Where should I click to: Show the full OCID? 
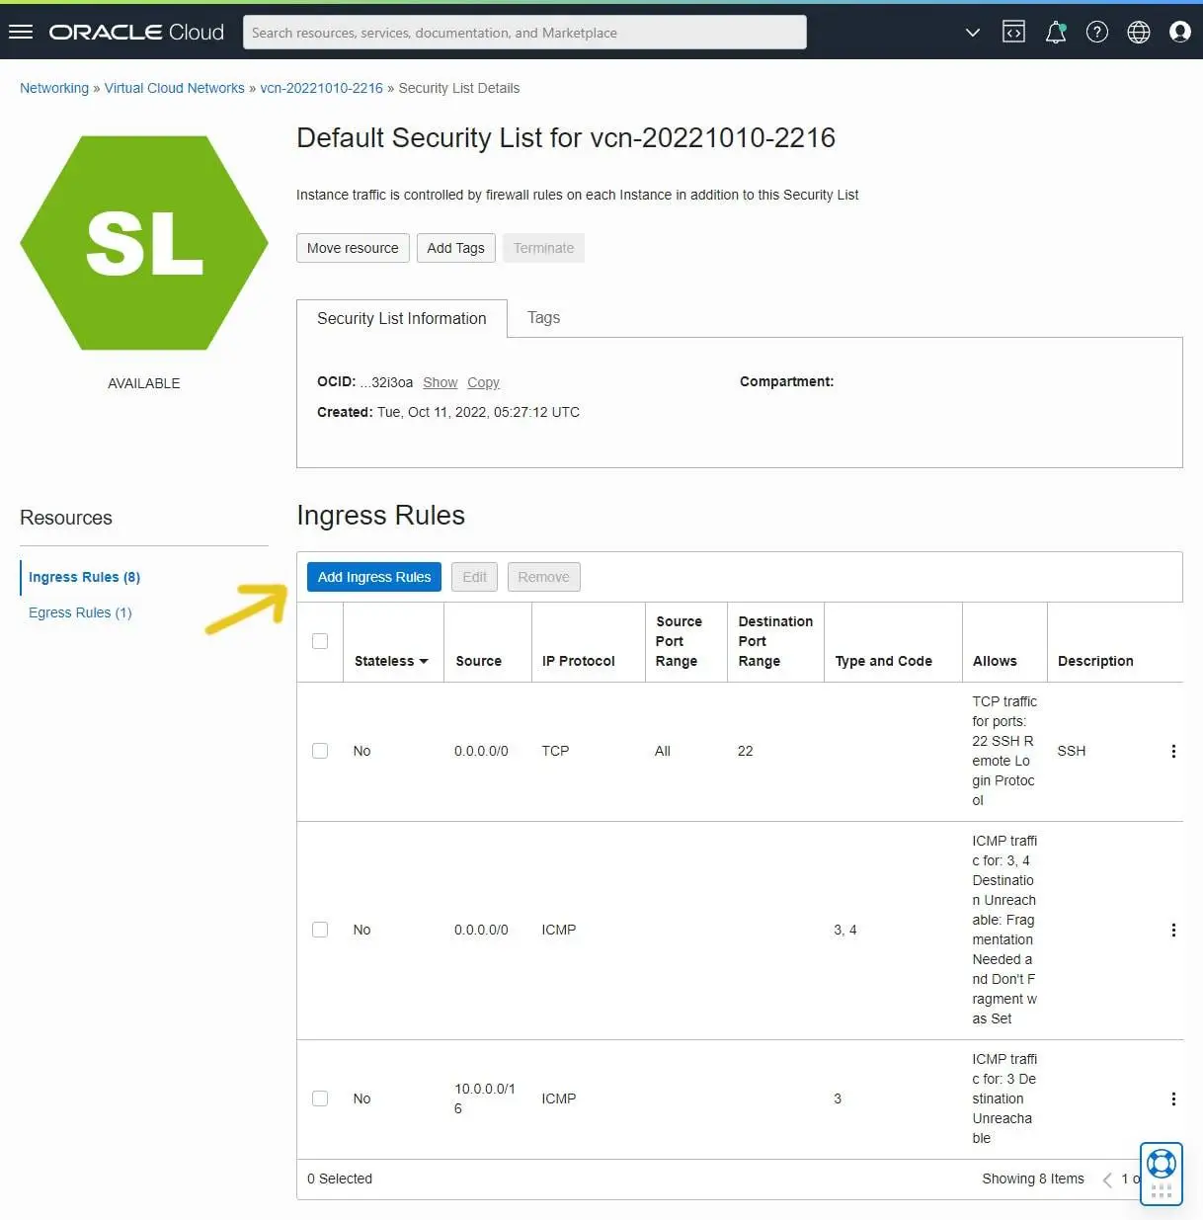440,382
